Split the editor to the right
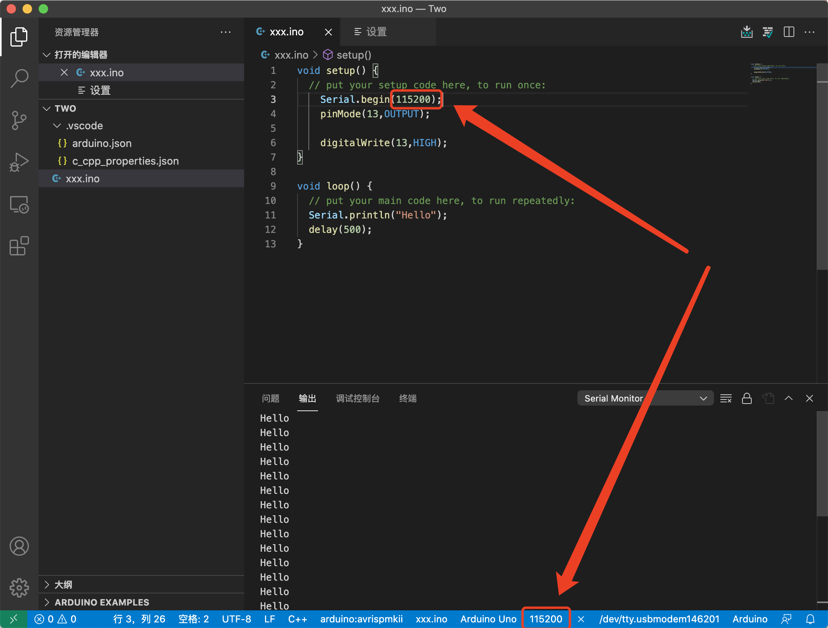The width and height of the screenshot is (828, 628). coord(789,32)
